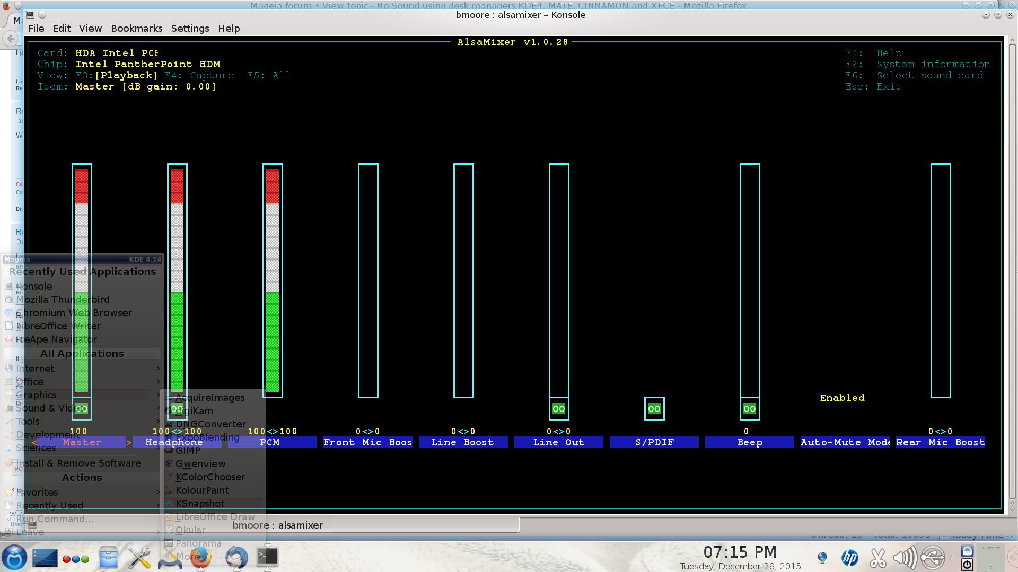
Task: Open the Help menu in Konsole
Action: click(229, 29)
